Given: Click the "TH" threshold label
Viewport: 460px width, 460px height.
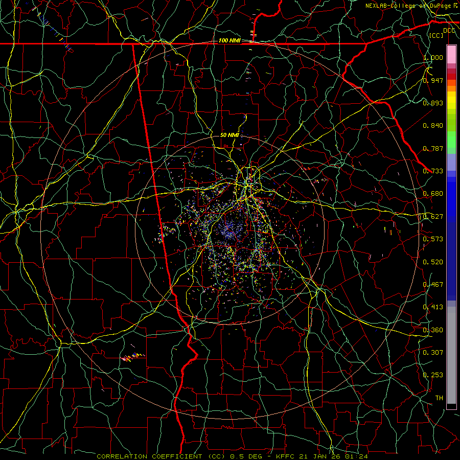Looking at the screenshot, I should click(439, 398).
